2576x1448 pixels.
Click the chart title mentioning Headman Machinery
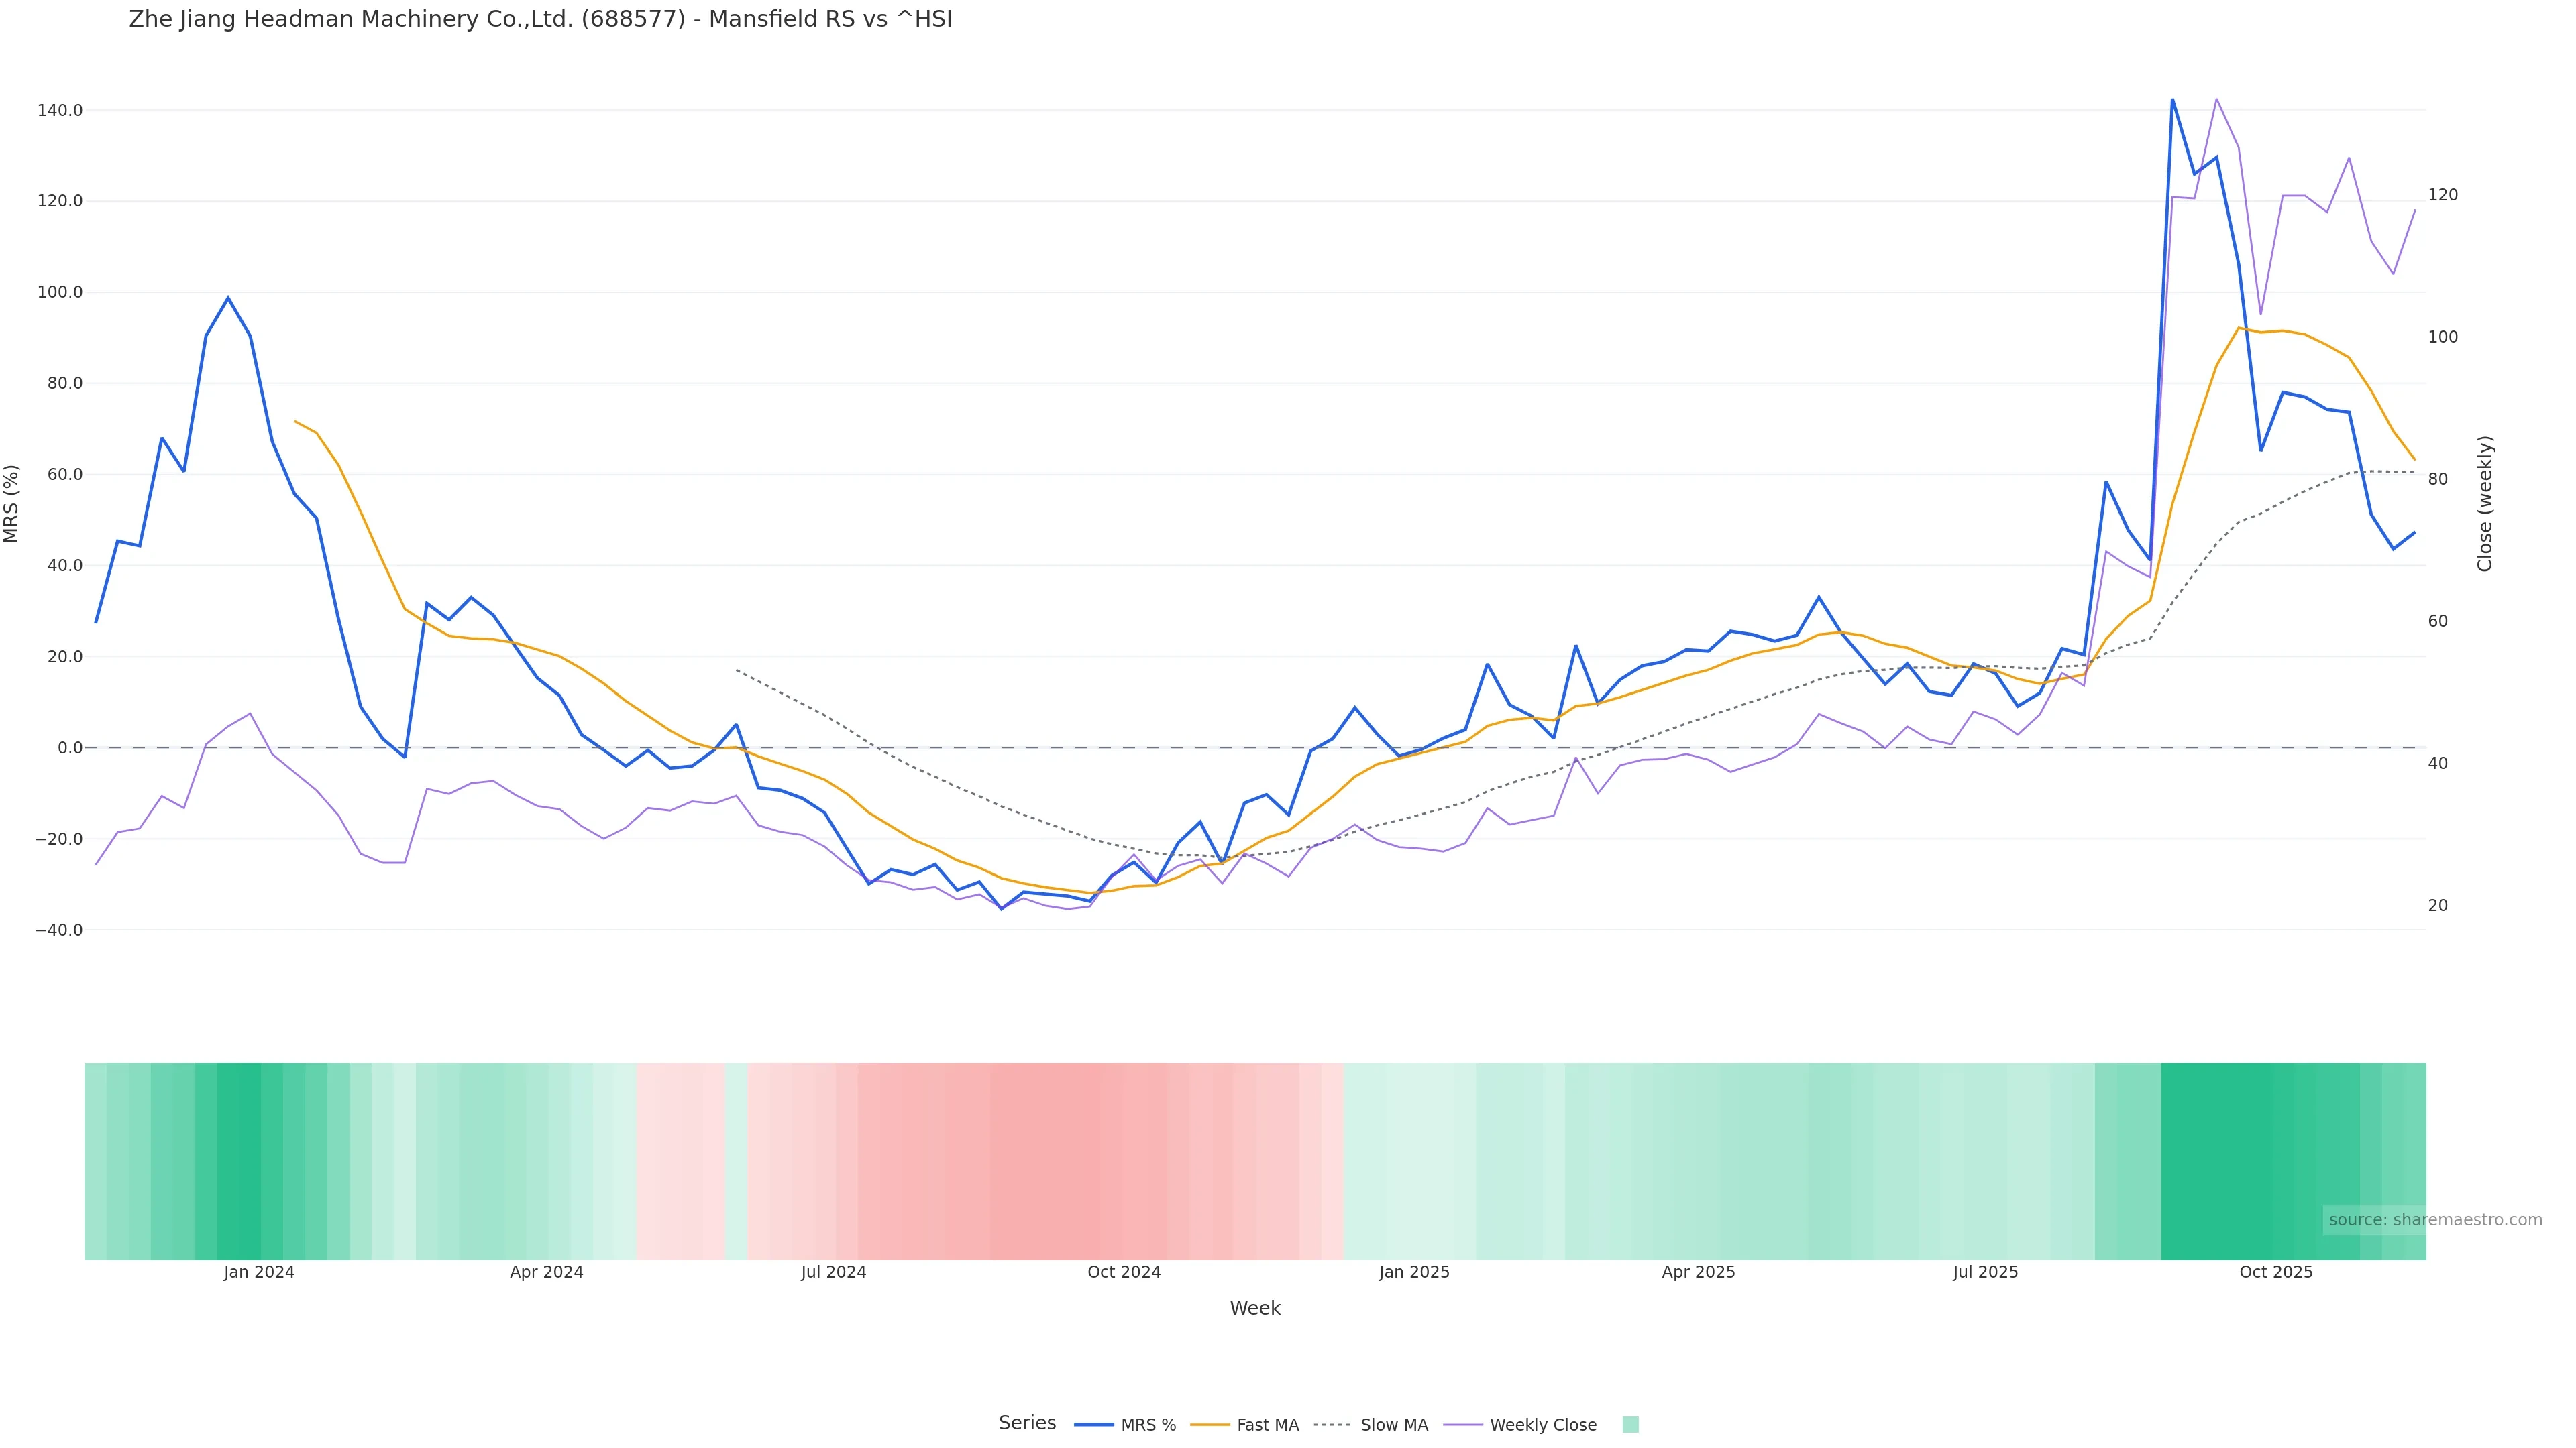pyautogui.click(x=540, y=20)
